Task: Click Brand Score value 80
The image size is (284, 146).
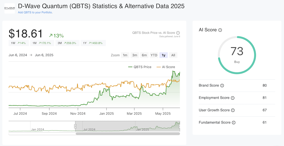Action: point(265,85)
